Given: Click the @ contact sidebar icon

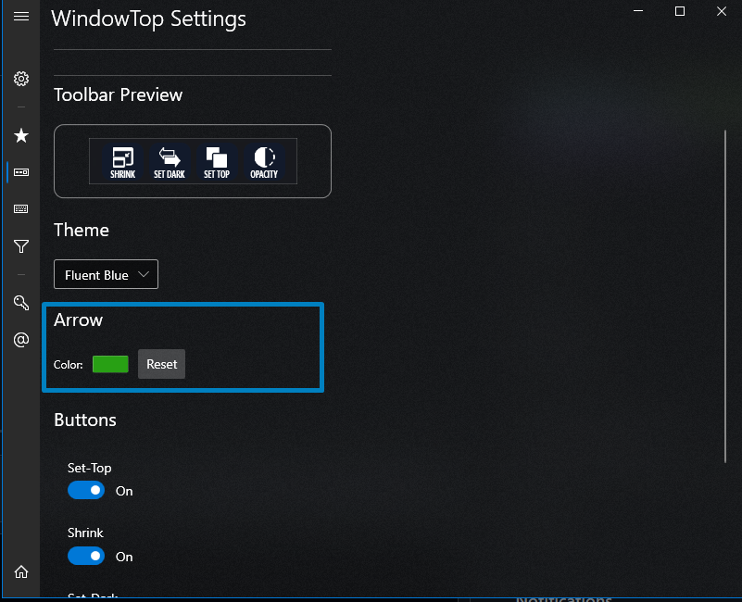Looking at the screenshot, I should 21,340.
